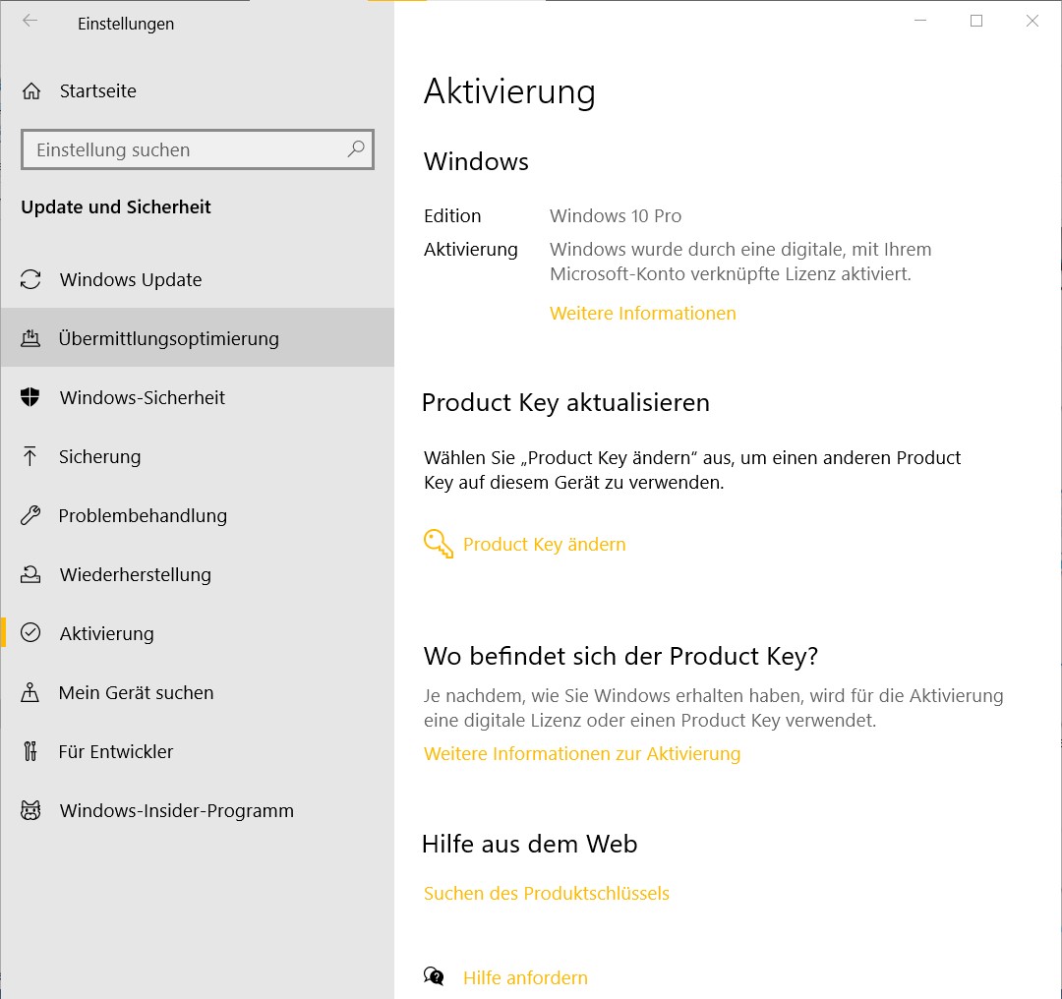Click the Problembehandlung wrench icon
1062x999 pixels.
click(30, 514)
